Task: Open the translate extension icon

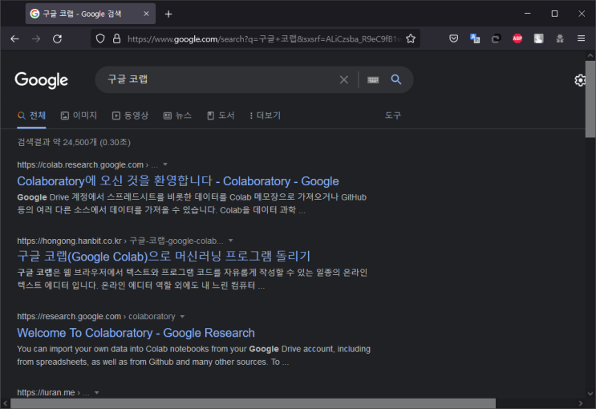Action: coord(475,38)
